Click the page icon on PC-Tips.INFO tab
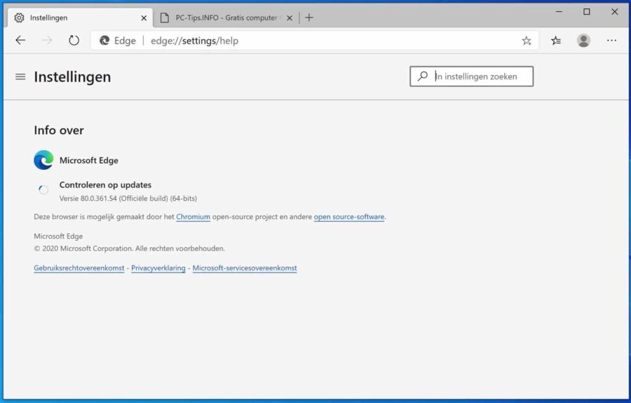 pyautogui.click(x=164, y=18)
